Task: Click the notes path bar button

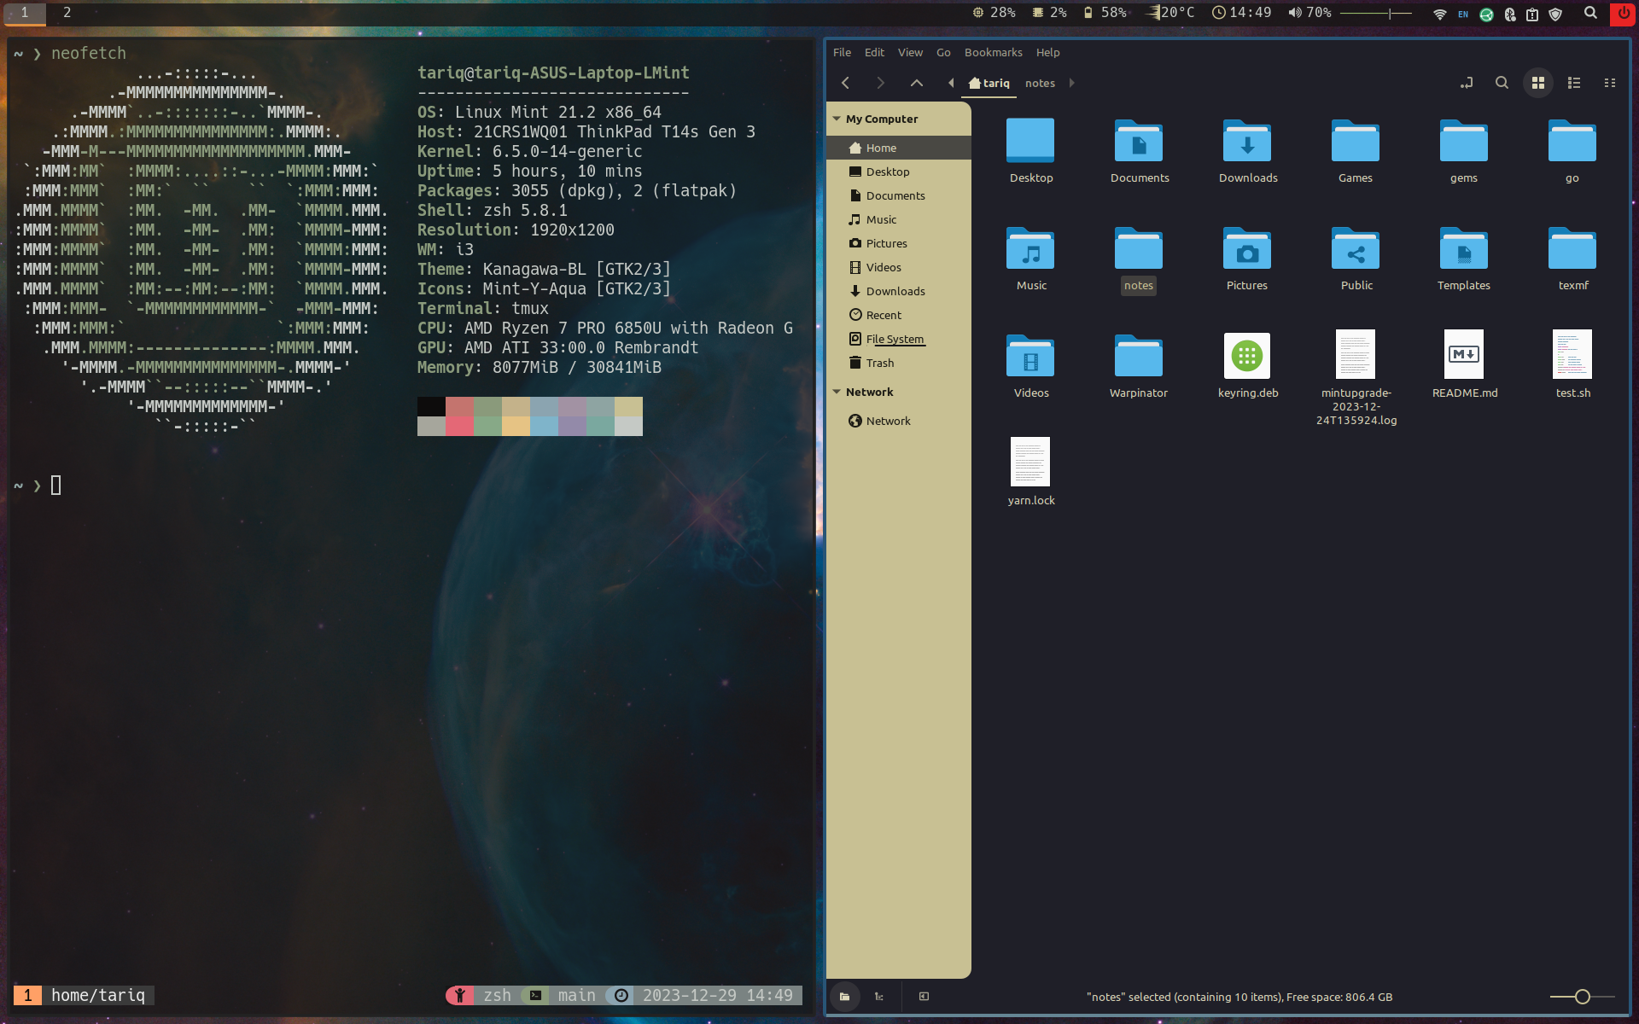Action: tap(1039, 83)
